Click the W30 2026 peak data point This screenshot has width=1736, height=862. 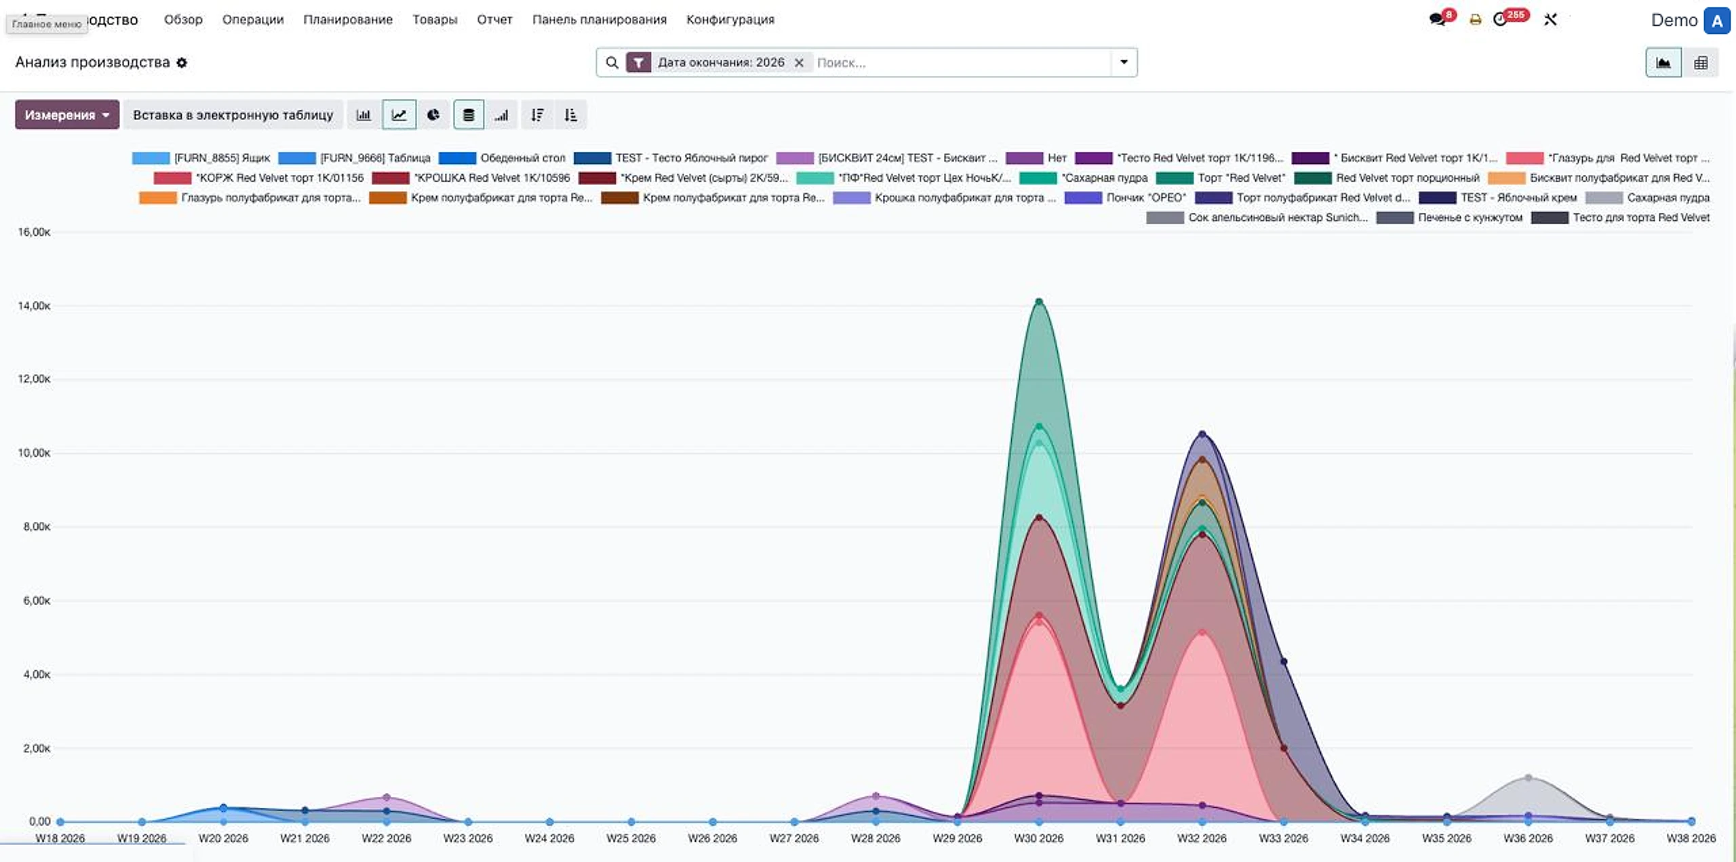coord(1039,302)
